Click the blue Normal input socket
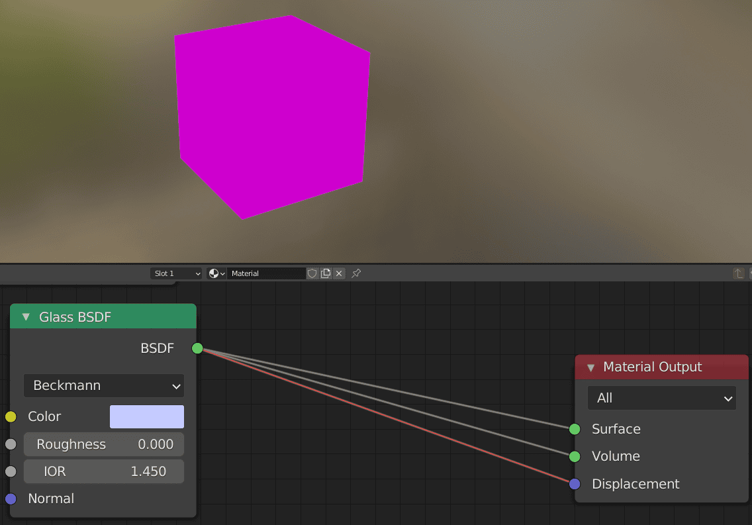 (x=11, y=499)
